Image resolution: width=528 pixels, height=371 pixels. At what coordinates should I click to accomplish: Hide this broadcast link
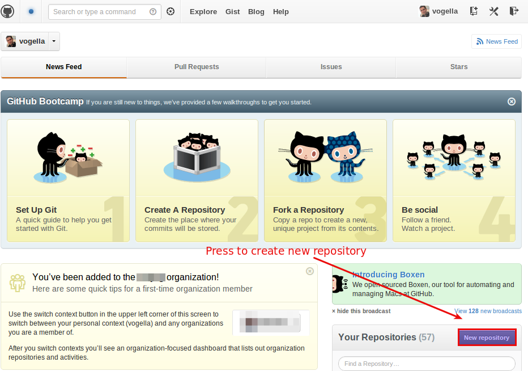[361, 311]
